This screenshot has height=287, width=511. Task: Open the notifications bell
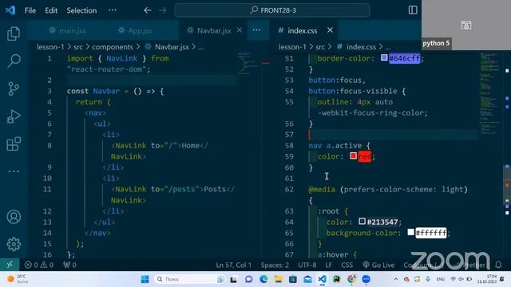pos(498,265)
